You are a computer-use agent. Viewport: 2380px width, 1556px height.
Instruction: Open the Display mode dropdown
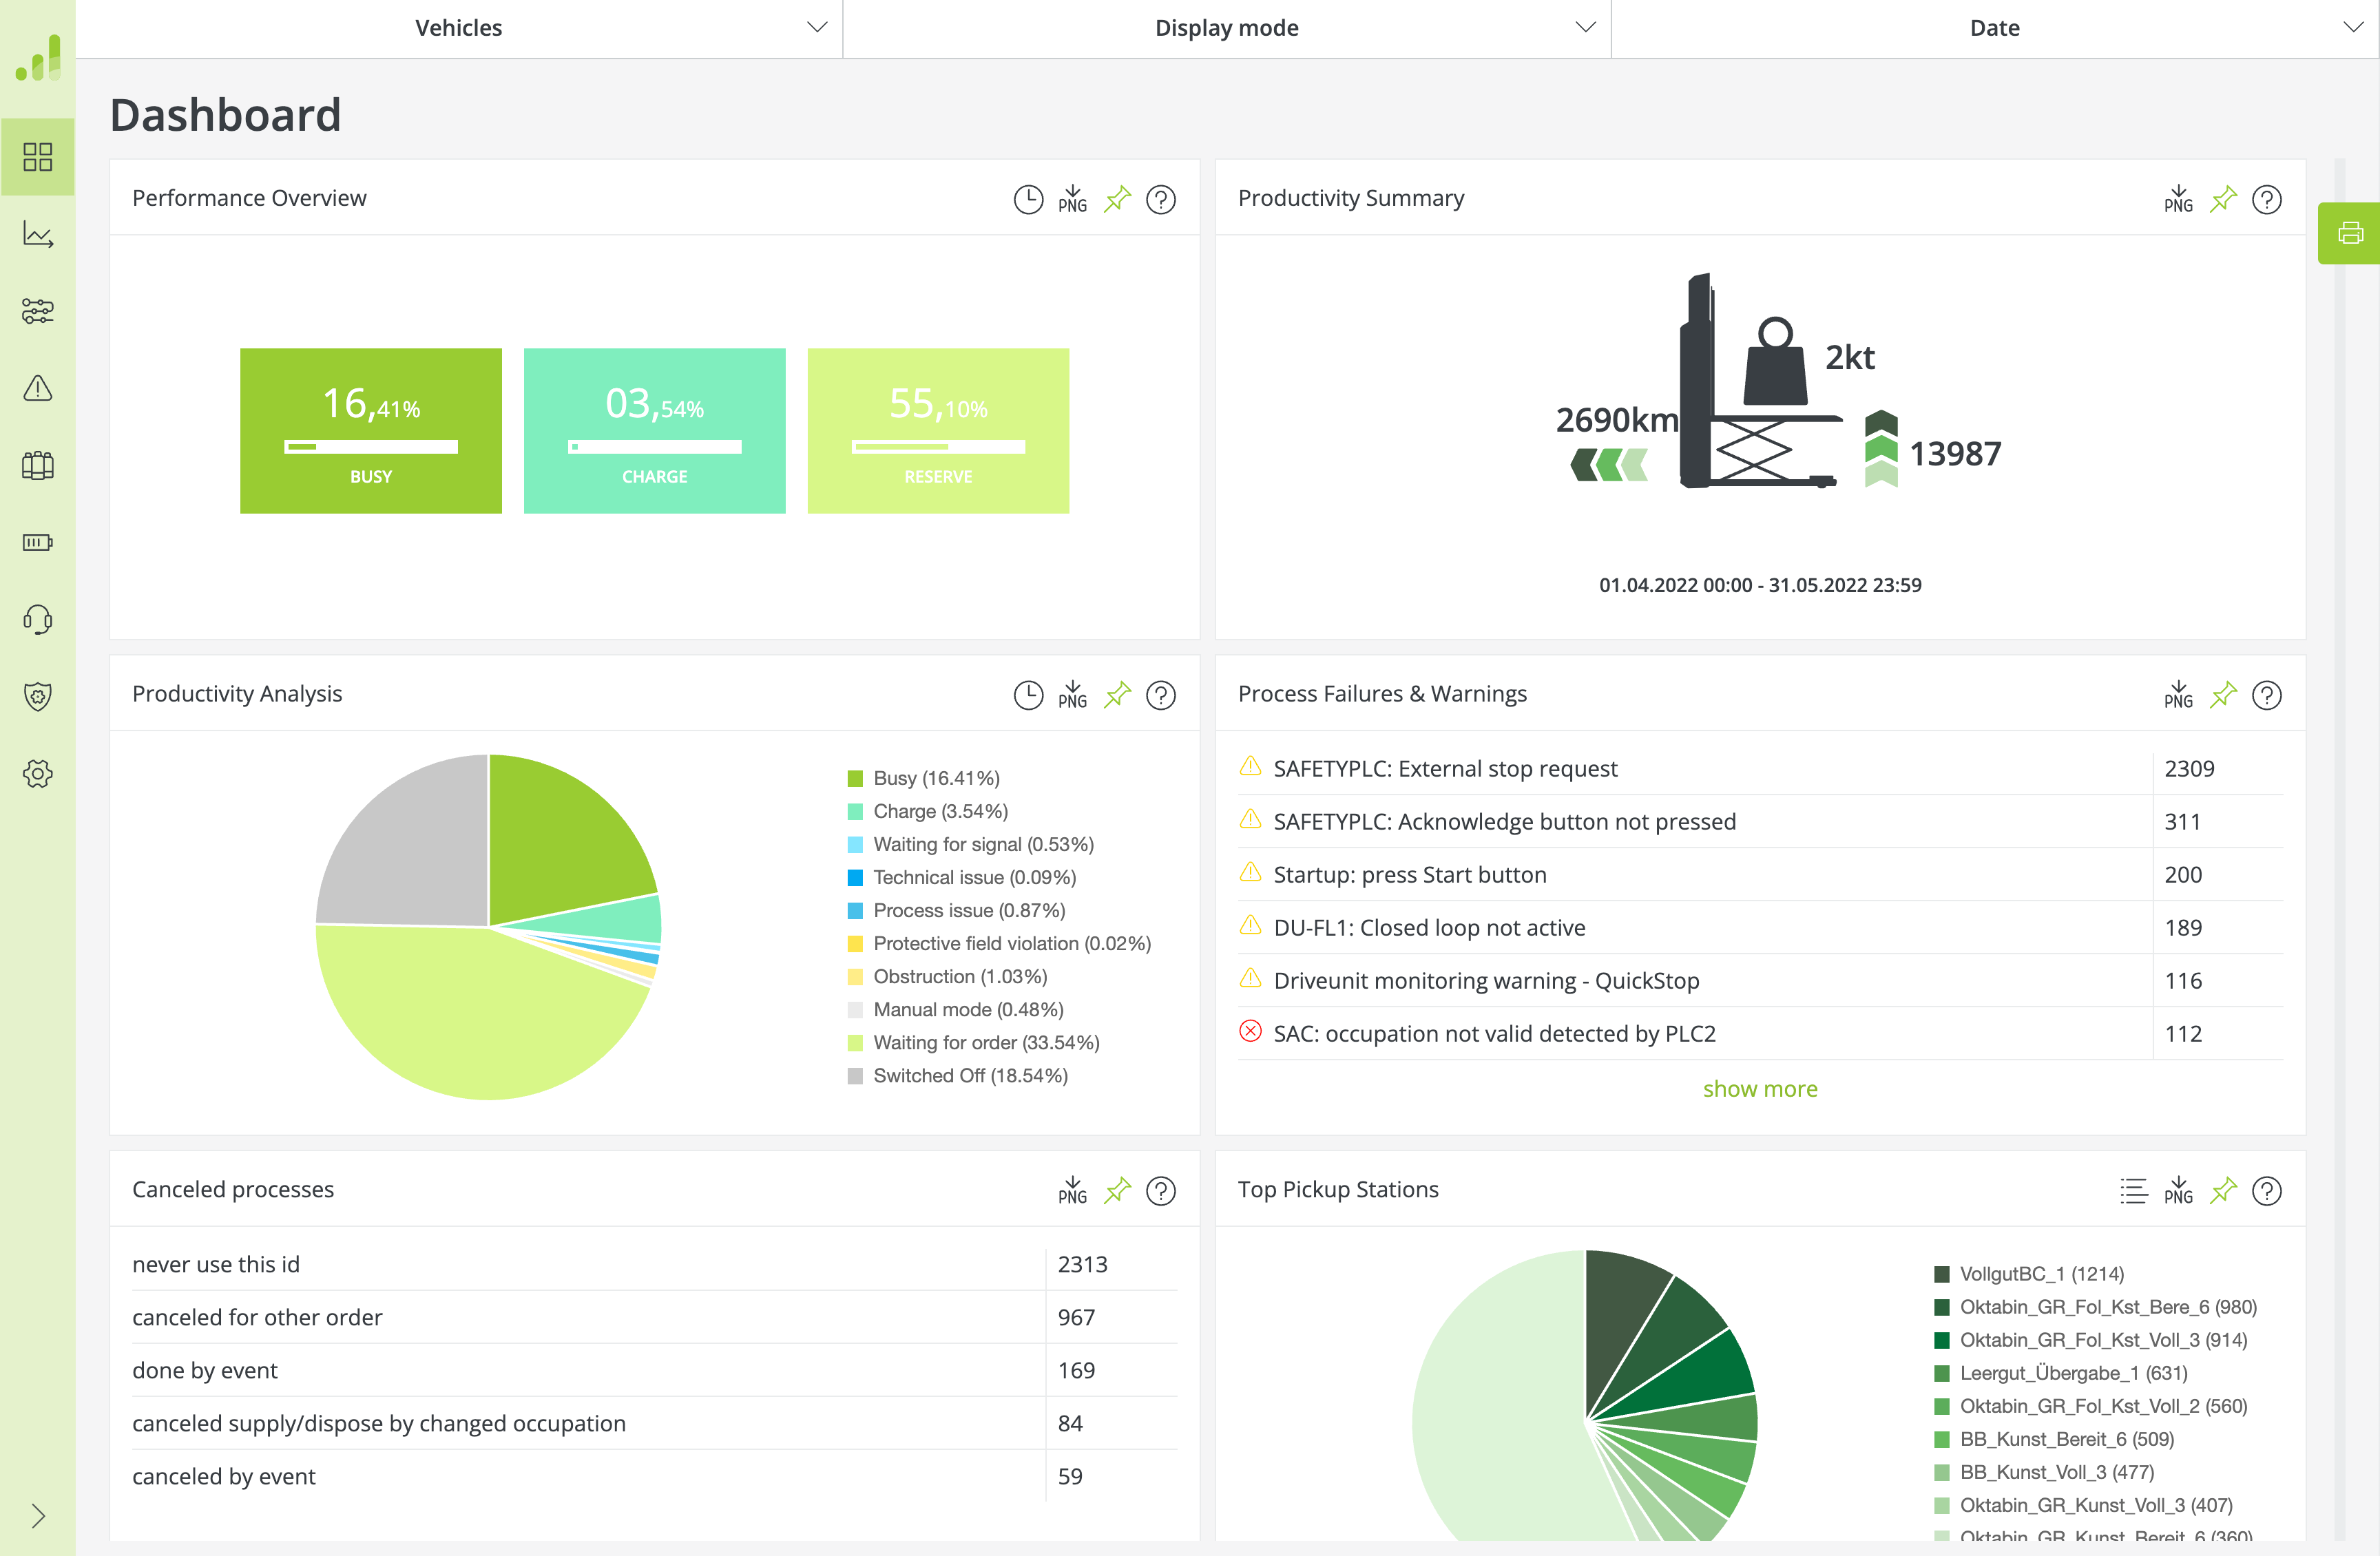pyautogui.click(x=1226, y=28)
